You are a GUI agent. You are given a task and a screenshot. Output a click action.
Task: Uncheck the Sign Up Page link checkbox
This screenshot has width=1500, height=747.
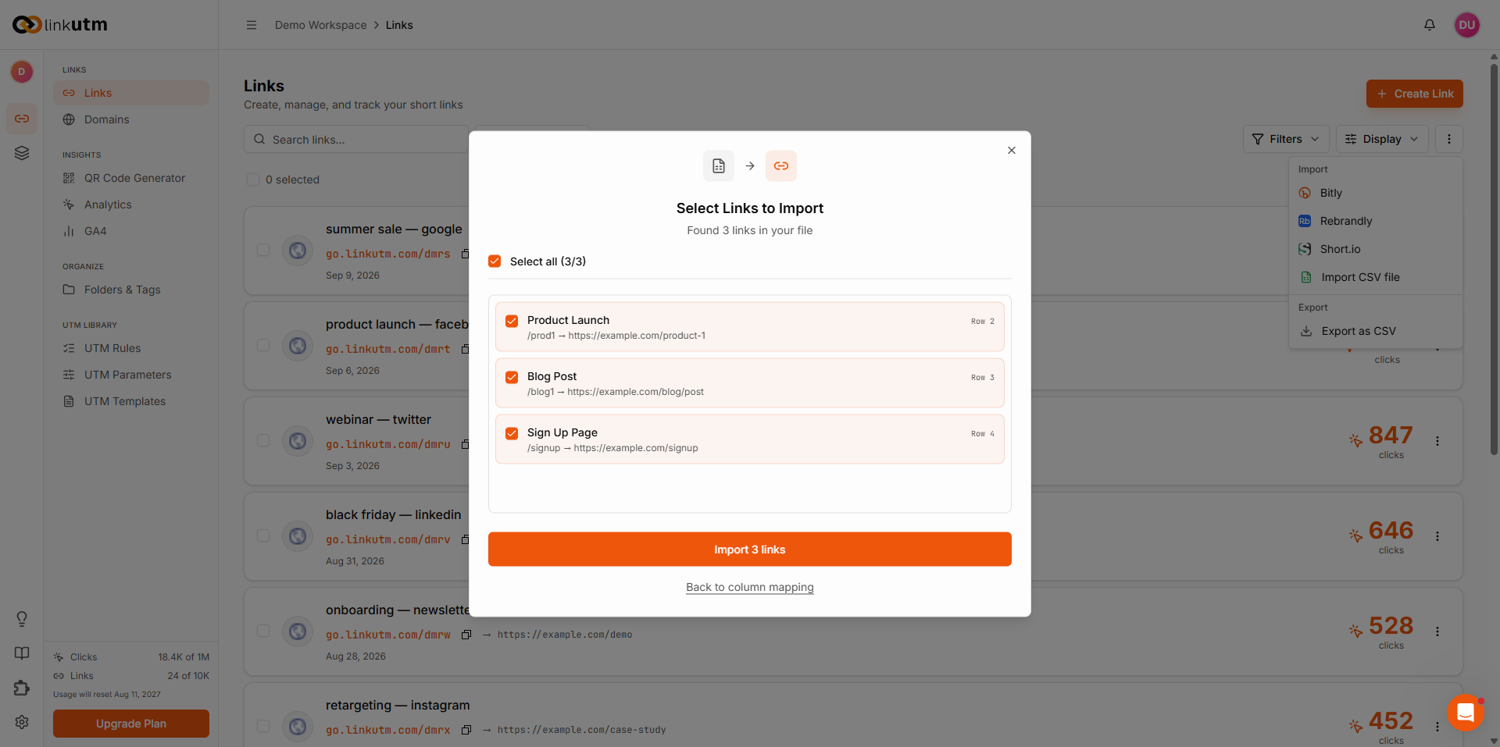[x=512, y=433]
